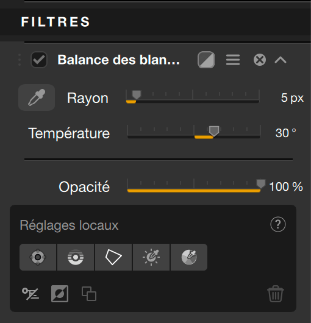
Task: Toggle the invert mask button
Action: click(60, 294)
